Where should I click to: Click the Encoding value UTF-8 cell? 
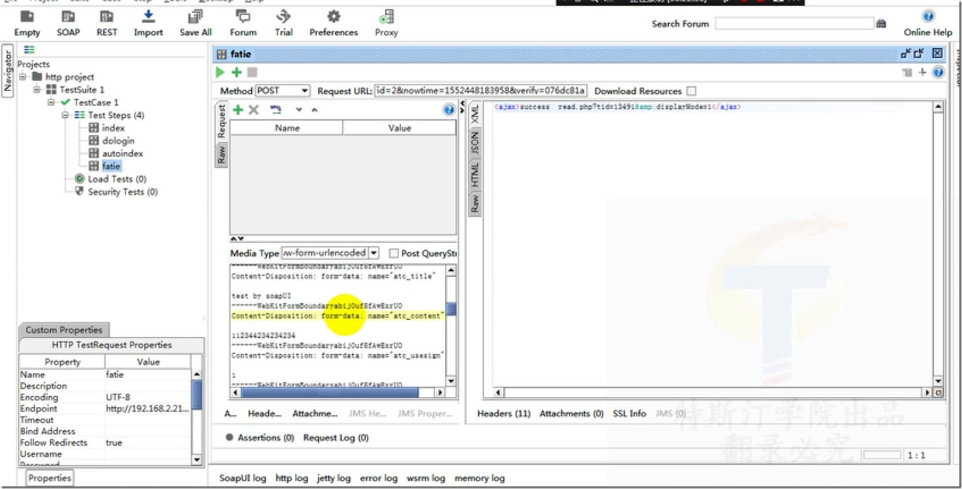coord(148,397)
